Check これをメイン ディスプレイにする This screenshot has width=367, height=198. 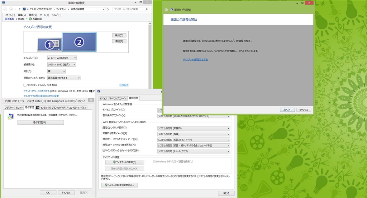25,85
